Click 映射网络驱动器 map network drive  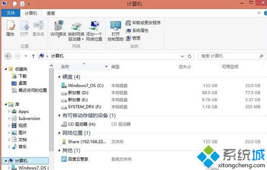coord(76,31)
